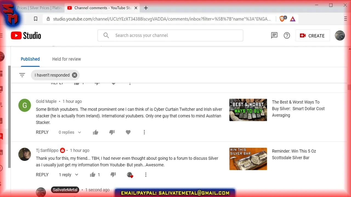Open Tj Sanfilippo's channel name link
Viewport: 351px width, 197px height.
47,150
